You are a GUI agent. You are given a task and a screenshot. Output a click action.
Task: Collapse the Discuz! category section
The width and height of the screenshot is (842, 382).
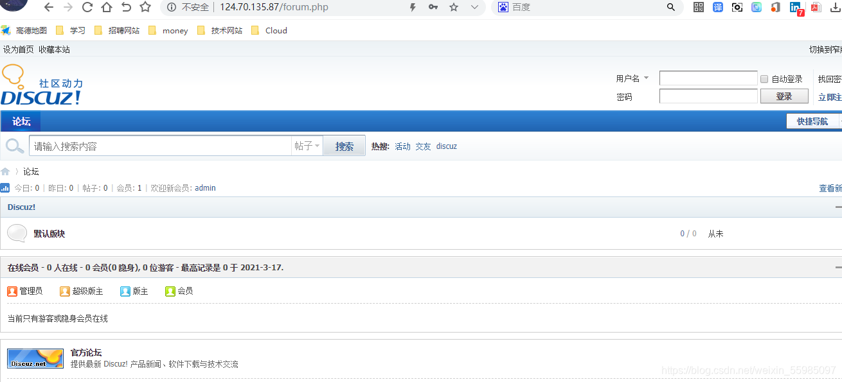[838, 207]
